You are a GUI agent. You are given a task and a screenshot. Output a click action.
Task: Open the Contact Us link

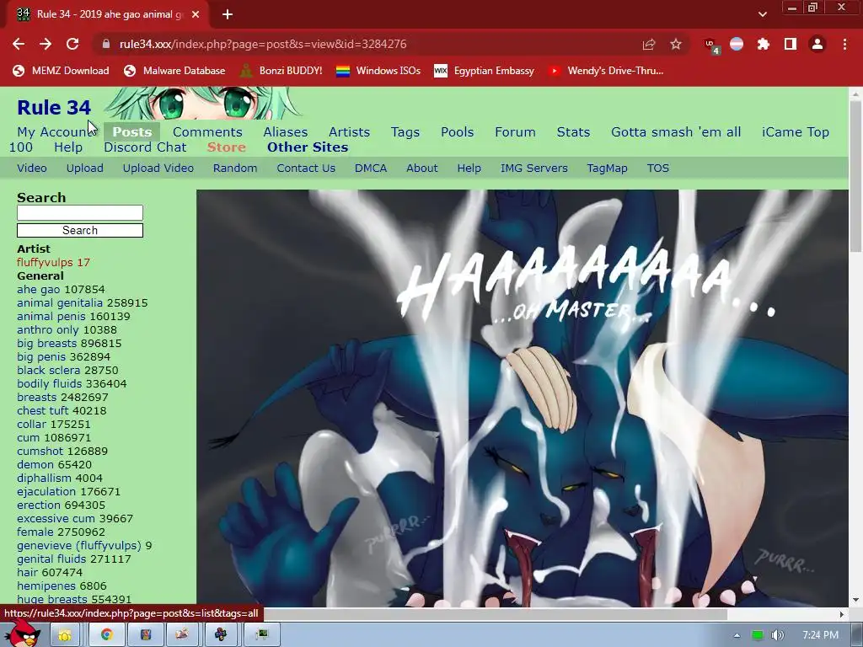pos(306,168)
